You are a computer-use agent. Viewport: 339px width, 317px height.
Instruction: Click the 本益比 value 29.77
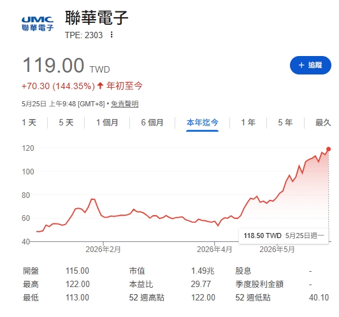(201, 284)
